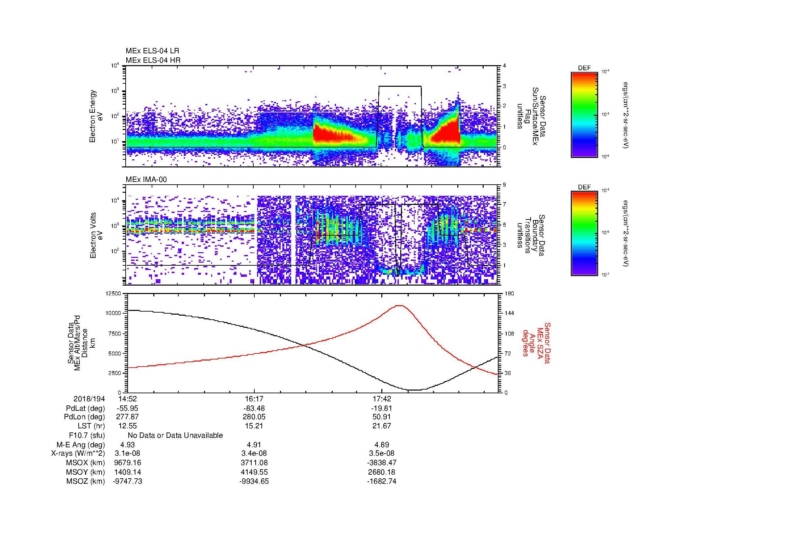Click the PdLon value '280.05'
Viewport: 790px width, 558px height.
click(x=254, y=417)
